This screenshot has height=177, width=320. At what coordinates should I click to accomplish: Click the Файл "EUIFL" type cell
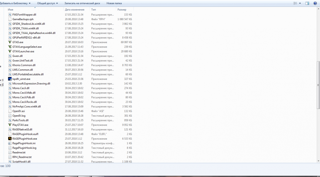coord(99,134)
